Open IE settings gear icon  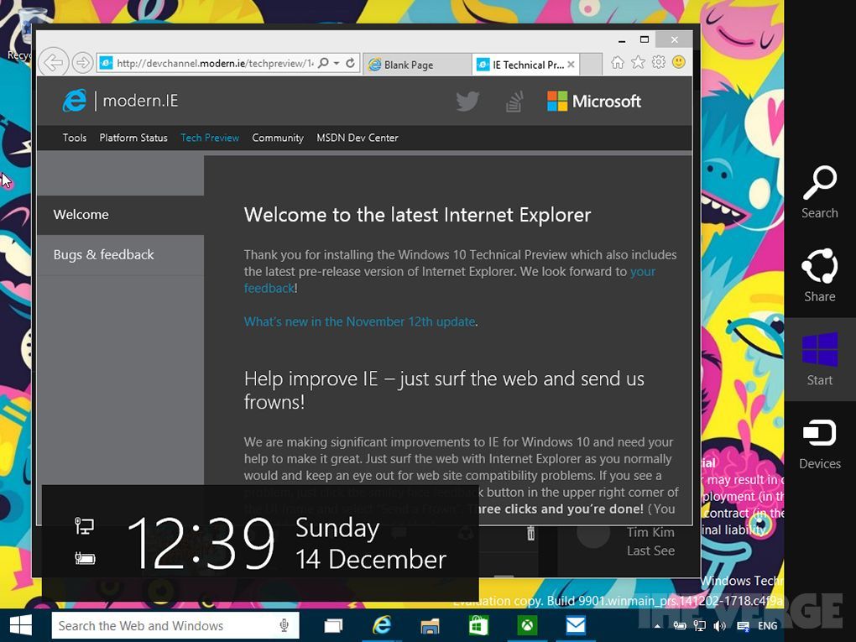pos(658,63)
